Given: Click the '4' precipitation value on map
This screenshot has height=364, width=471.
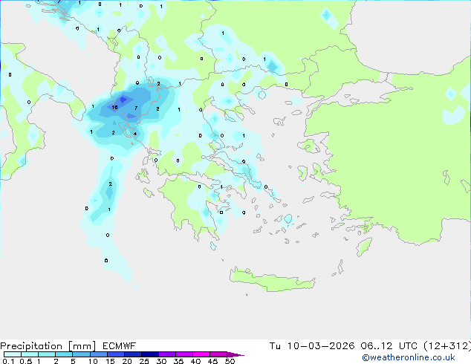Looking at the screenshot, I should point(135,134).
